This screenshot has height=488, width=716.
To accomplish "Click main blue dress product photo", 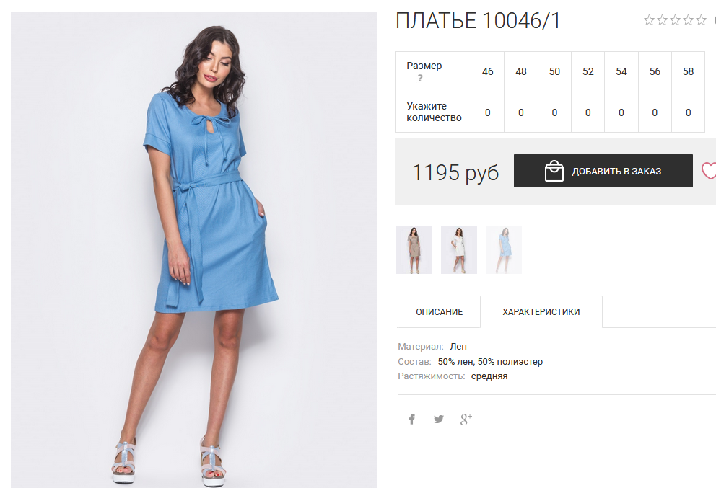I will 193,250.
